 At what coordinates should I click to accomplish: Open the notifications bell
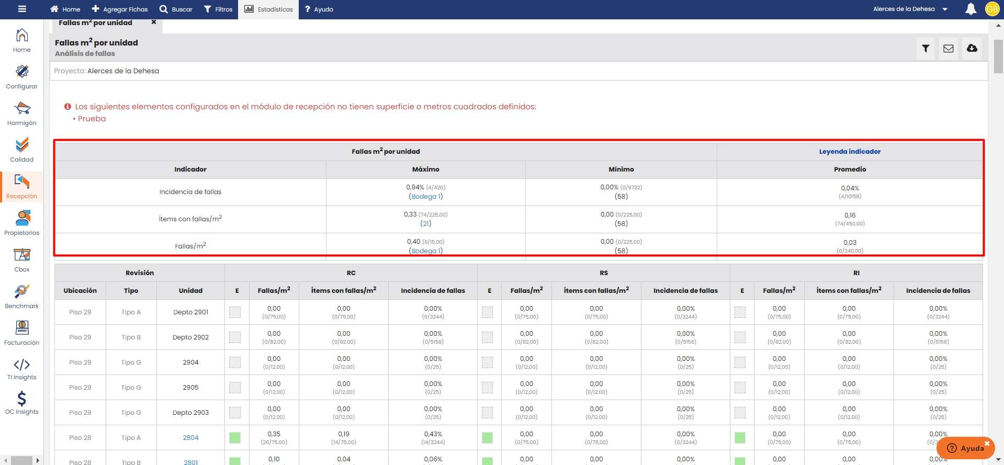[971, 9]
